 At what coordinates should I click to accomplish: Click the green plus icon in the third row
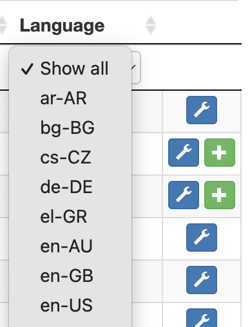coord(220,195)
